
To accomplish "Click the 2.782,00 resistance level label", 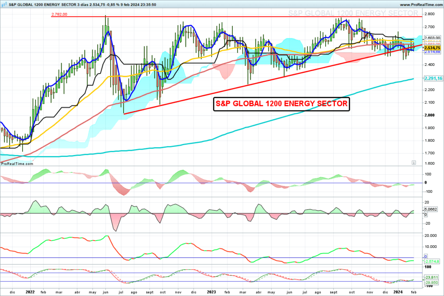I will [x=59, y=14].
